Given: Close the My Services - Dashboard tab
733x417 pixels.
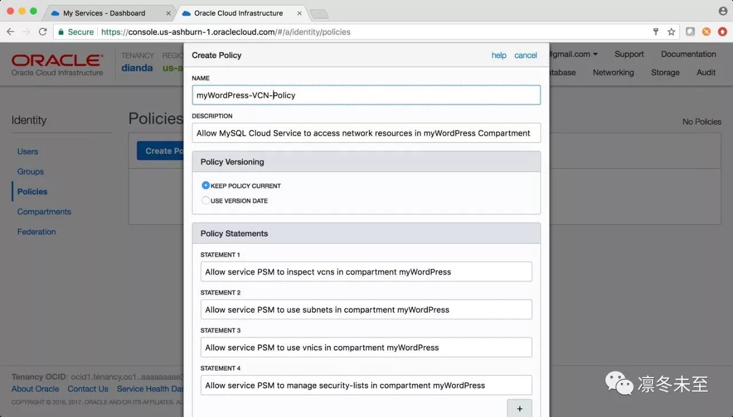Looking at the screenshot, I should click(x=168, y=13).
